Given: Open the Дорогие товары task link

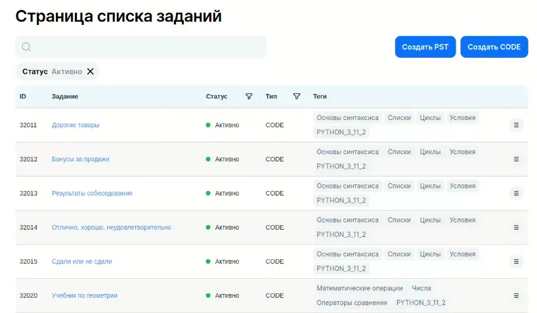Looking at the screenshot, I should tap(75, 125).
